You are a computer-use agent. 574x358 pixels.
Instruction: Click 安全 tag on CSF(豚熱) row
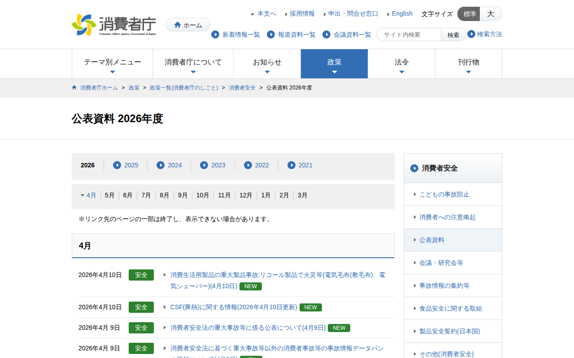click(x=141, y=307)
